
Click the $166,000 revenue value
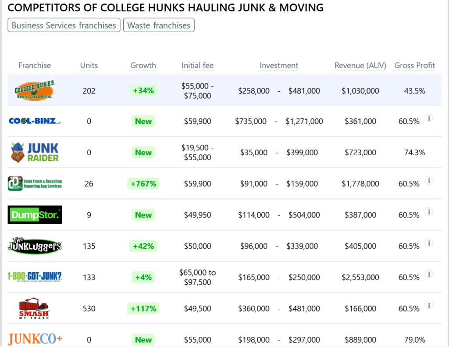[x=360, y=308]
